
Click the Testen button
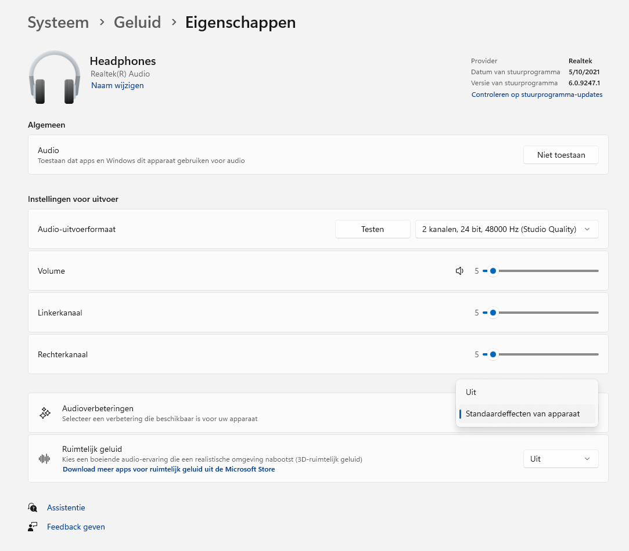372,229
